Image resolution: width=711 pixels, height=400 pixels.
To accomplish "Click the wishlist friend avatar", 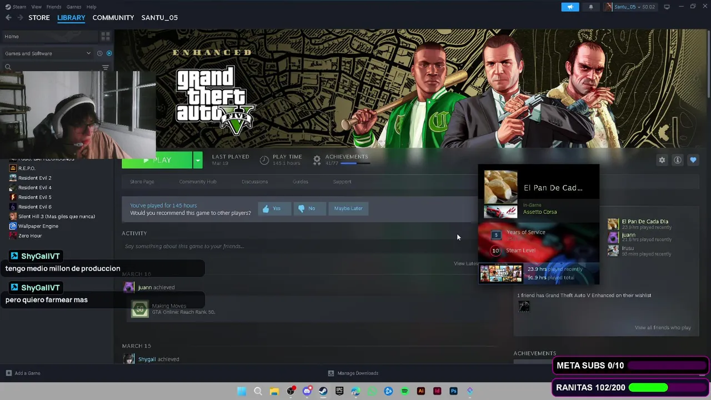I will [x=524, y=307].
